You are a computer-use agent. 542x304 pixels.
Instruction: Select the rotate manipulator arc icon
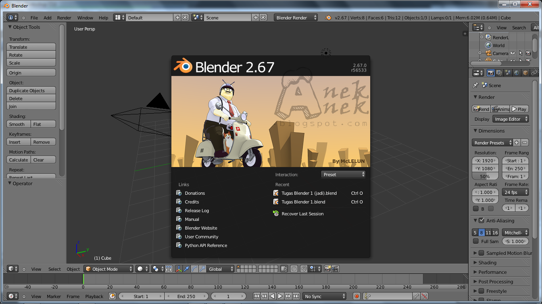(195, 269)
